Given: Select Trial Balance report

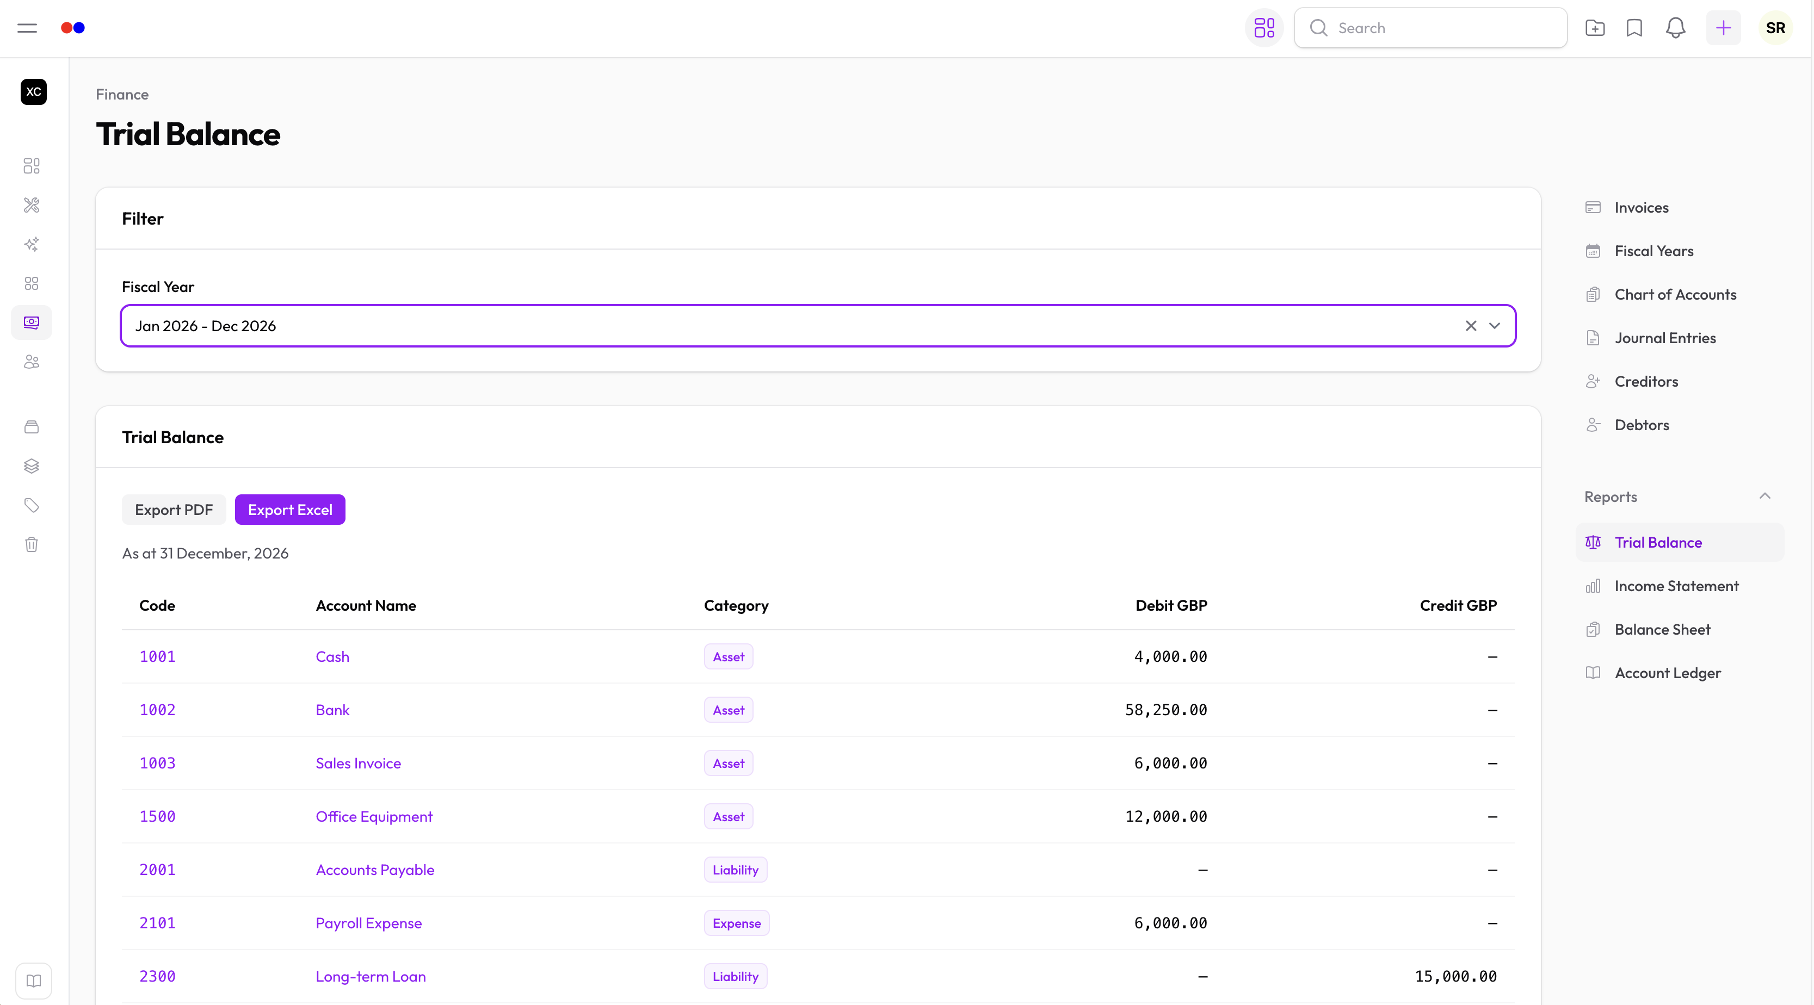Looking at the screenshot, I should pyautogui.click(x=1679, y=543).
